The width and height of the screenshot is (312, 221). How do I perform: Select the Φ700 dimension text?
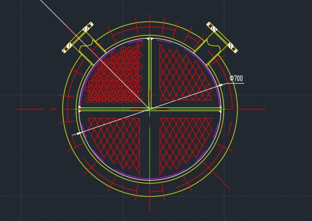point(236,79)
